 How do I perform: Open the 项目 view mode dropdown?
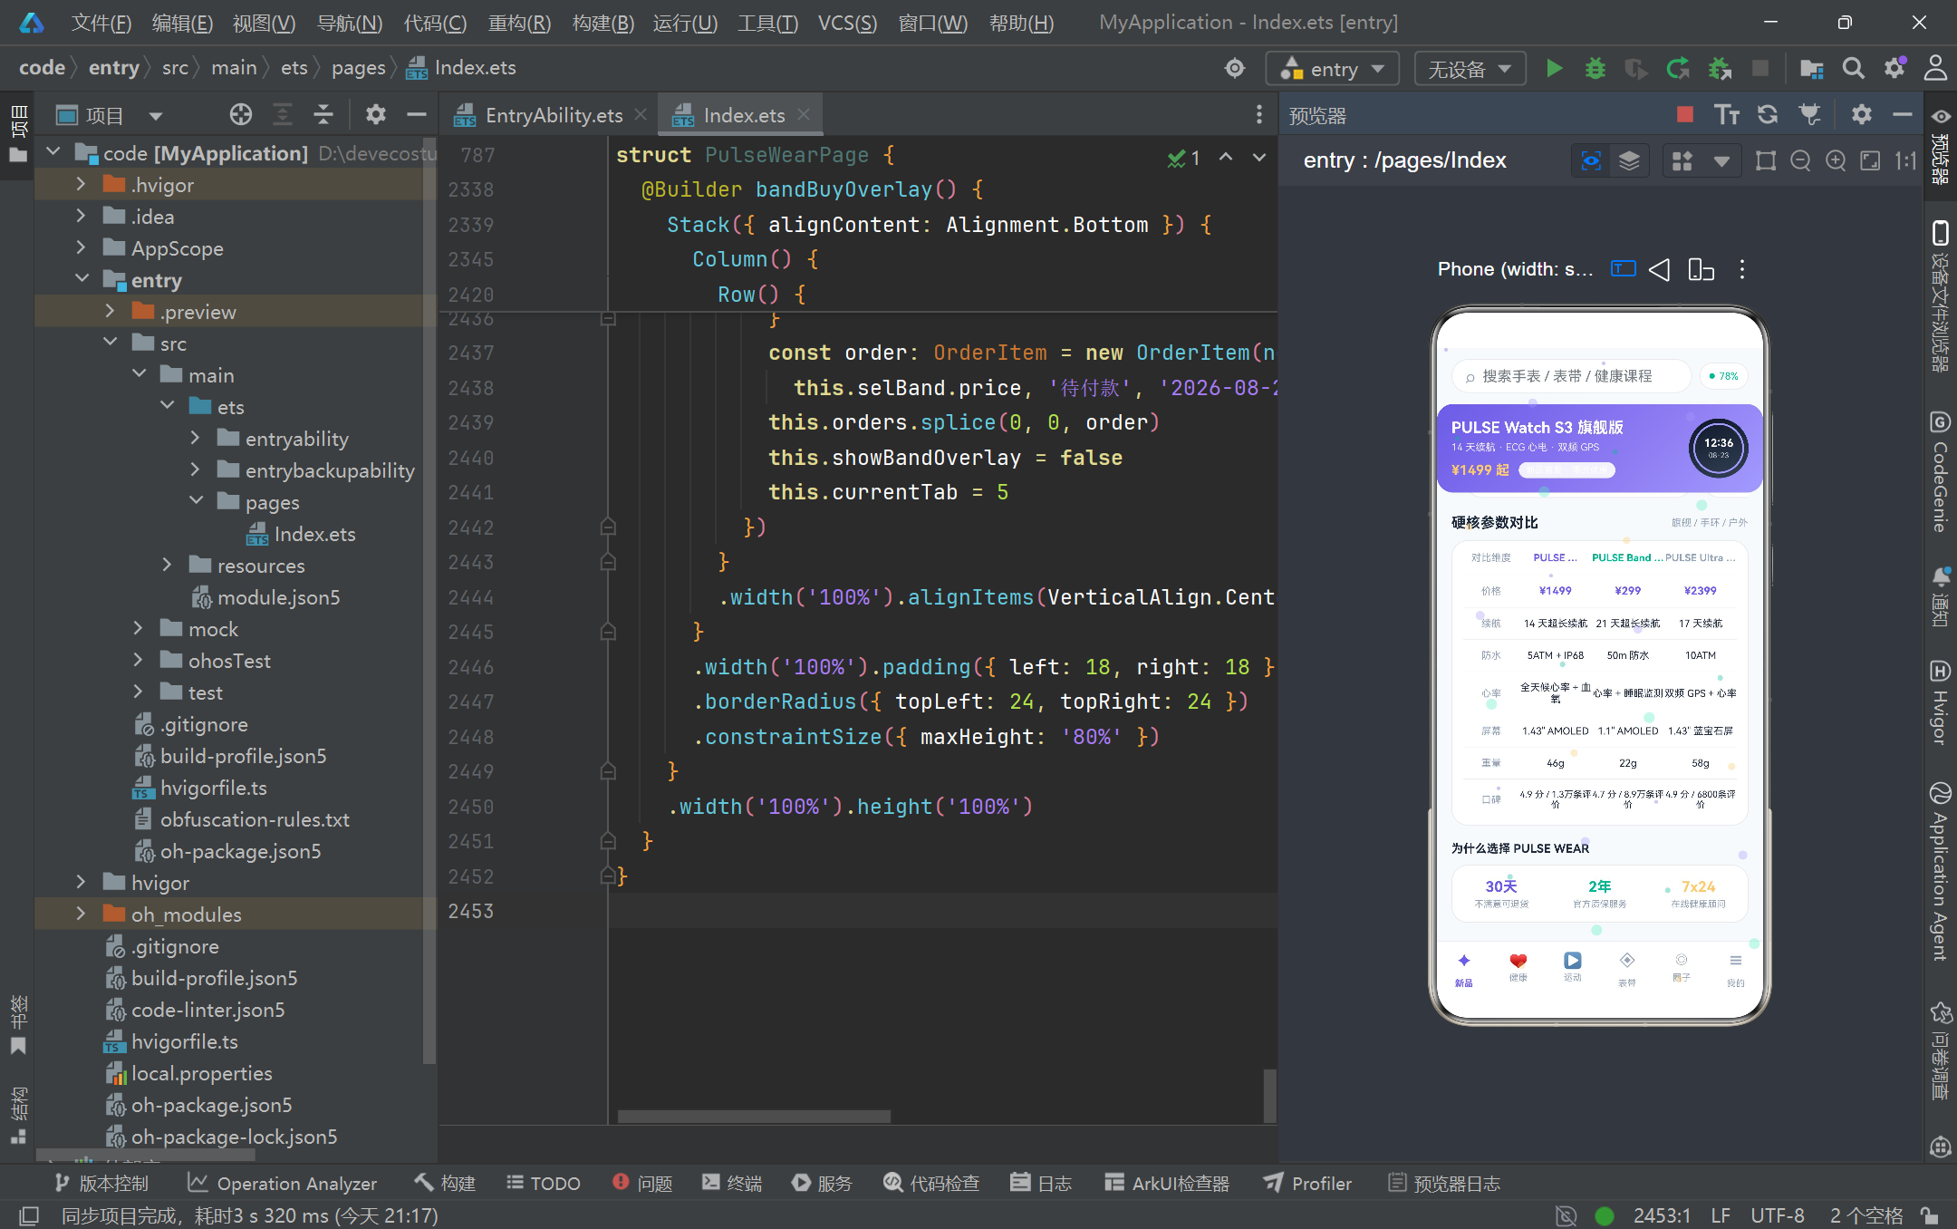[156, 116]
